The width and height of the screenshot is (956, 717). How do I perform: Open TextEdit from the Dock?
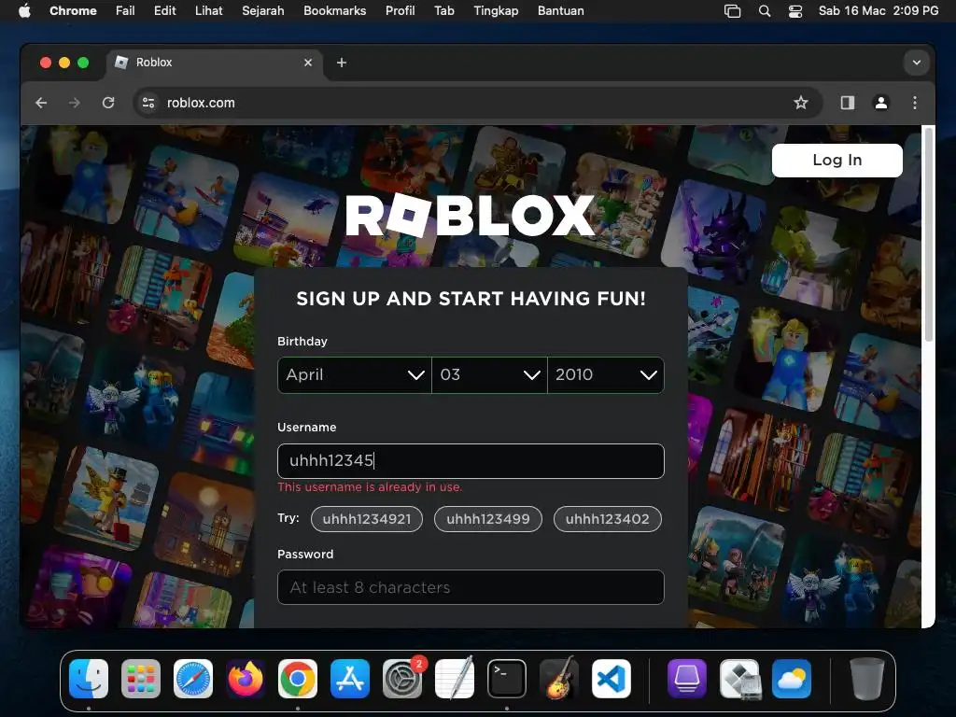tap(455, 679)
